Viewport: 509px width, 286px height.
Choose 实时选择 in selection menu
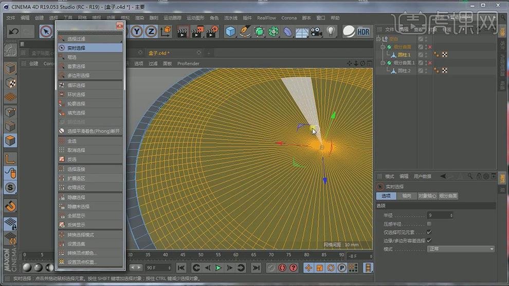(x=90, y=48)
